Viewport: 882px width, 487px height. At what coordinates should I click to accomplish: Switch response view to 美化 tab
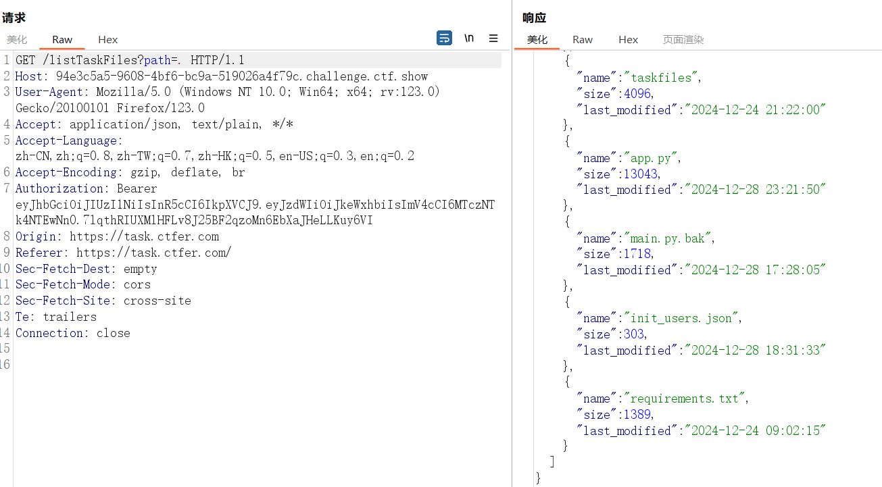coord(537,40)
